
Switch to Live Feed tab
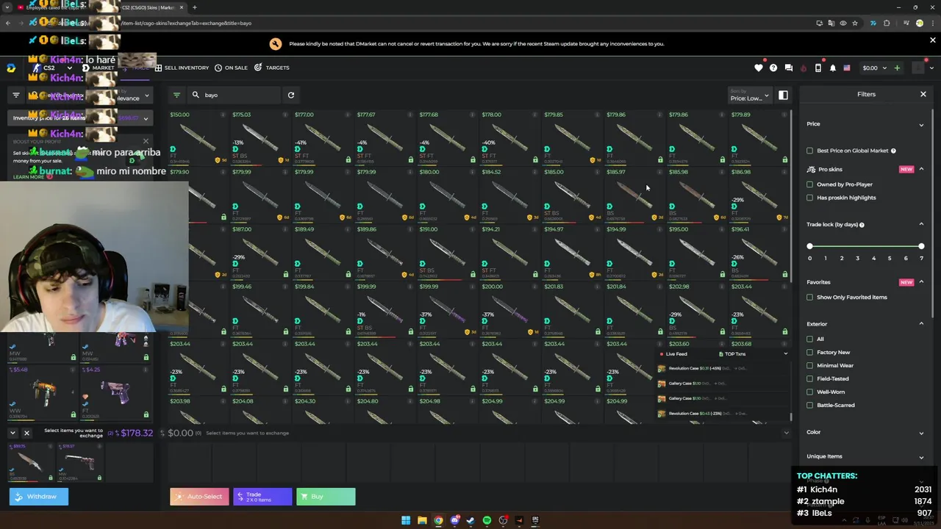click(673, 354)
